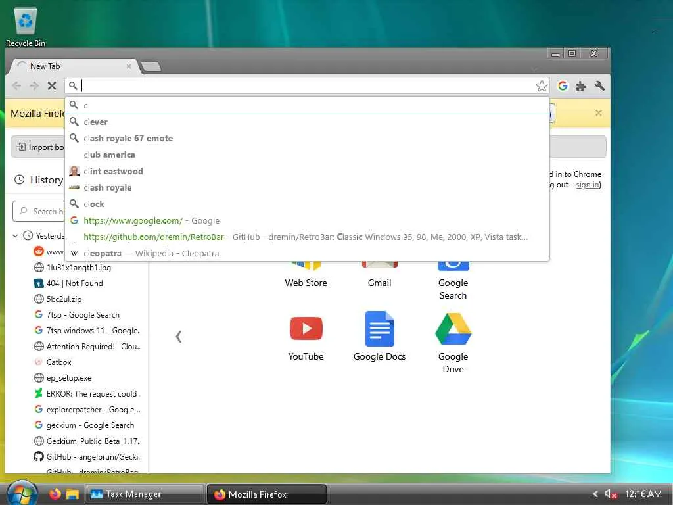Go forward with the forward arrow
This screenshot has width=673, height=505.
pyautogui.click(x=34, y=86)
